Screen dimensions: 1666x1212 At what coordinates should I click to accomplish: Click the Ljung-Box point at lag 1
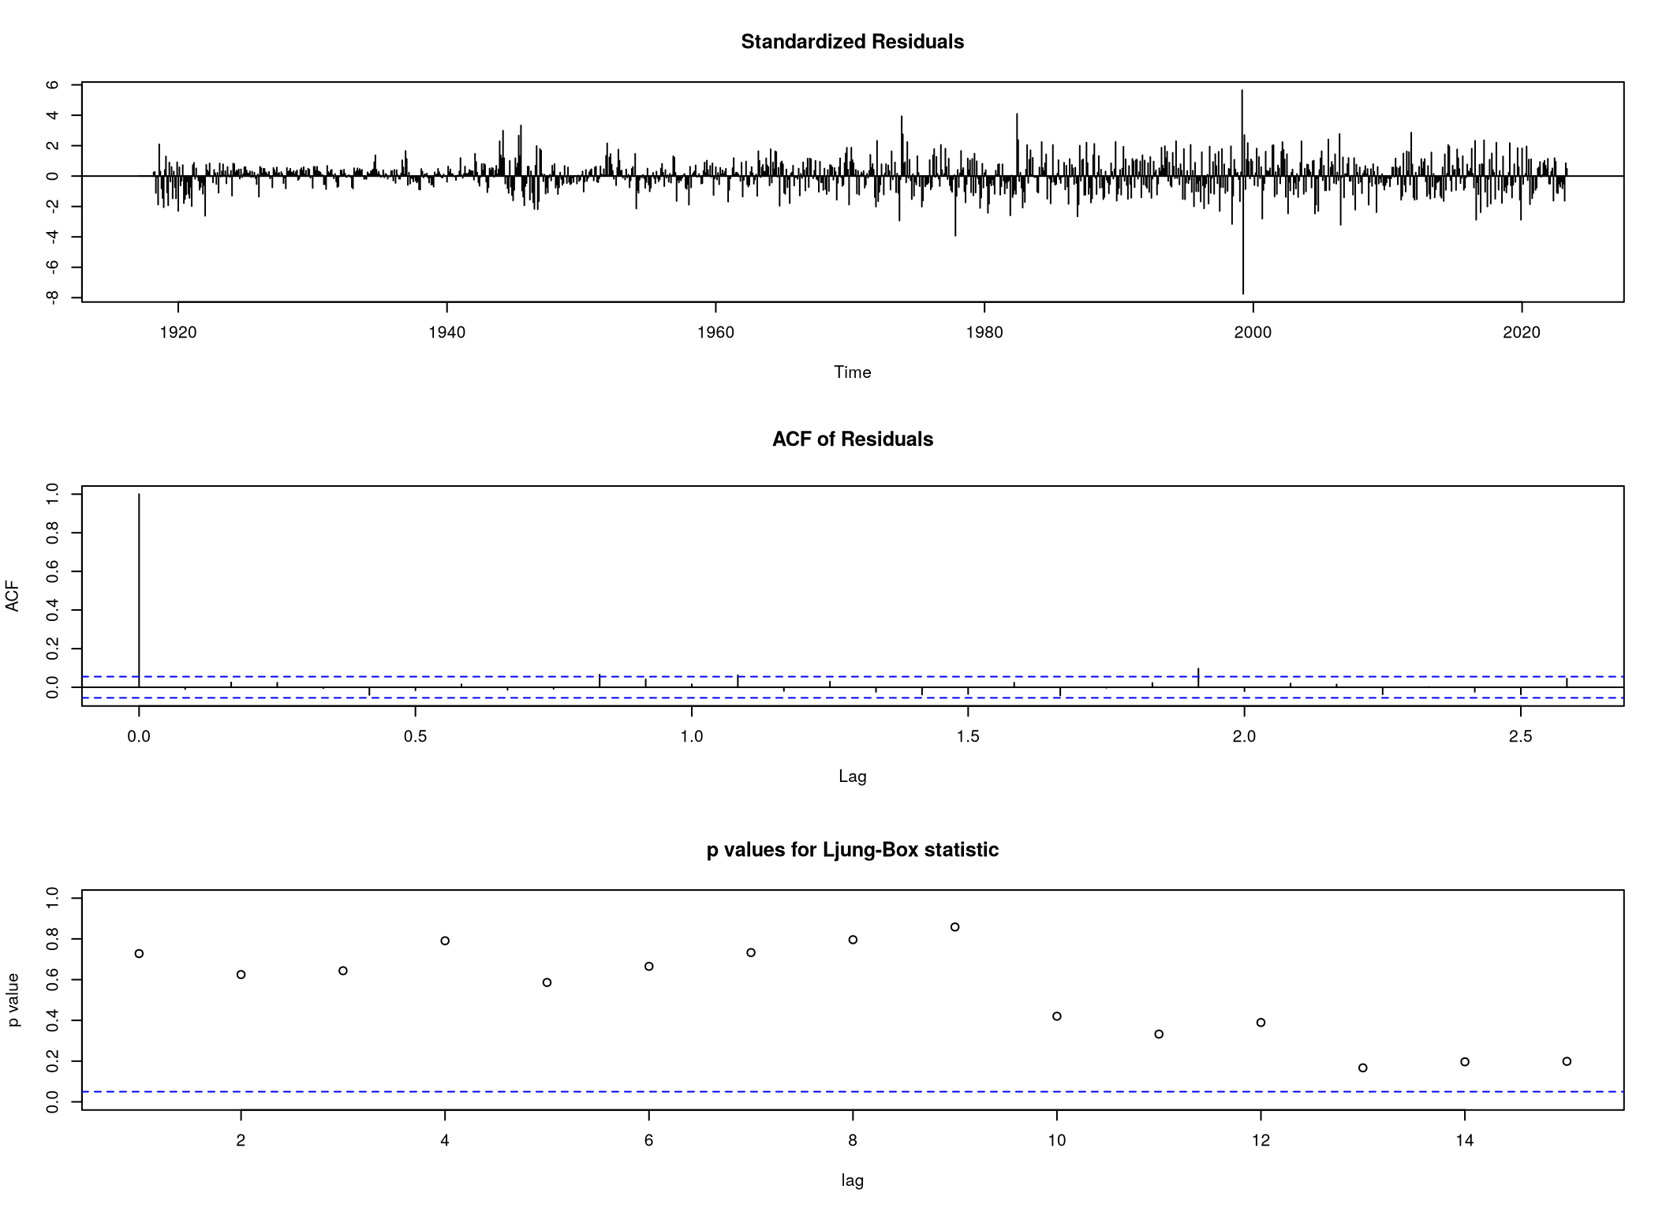tap(139, 954)
